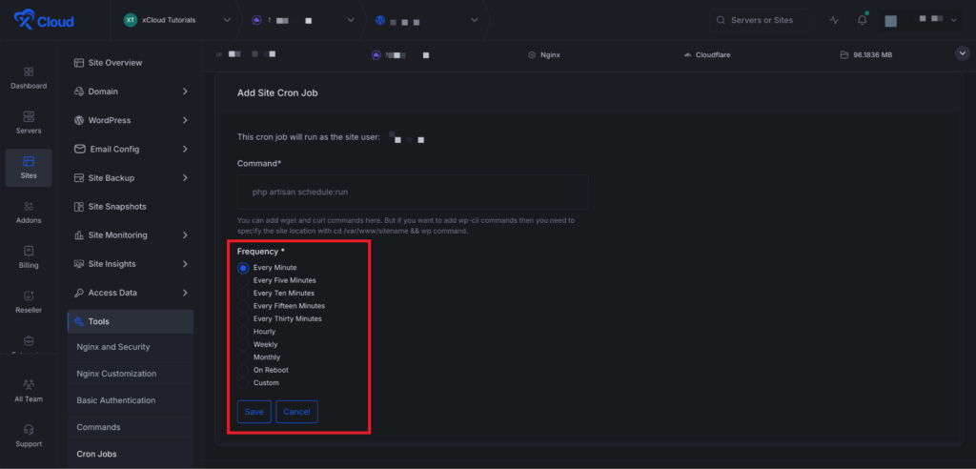
Task: Expand the Site Backup submenu
Action: (x=185, y=178)
